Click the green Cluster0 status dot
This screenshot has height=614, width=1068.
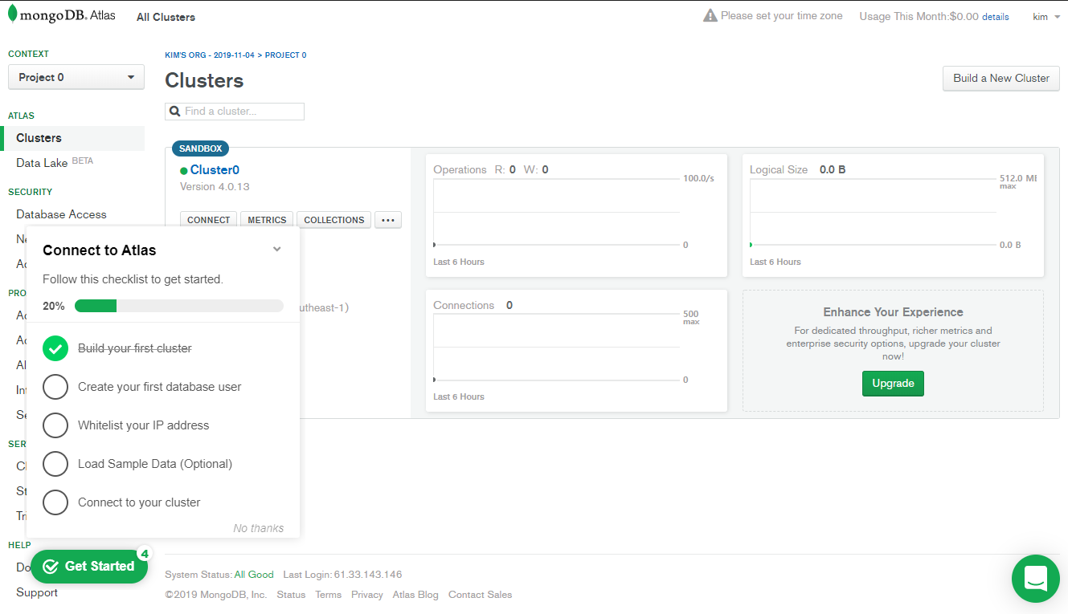pyautogui.click(x=184, y=171)
